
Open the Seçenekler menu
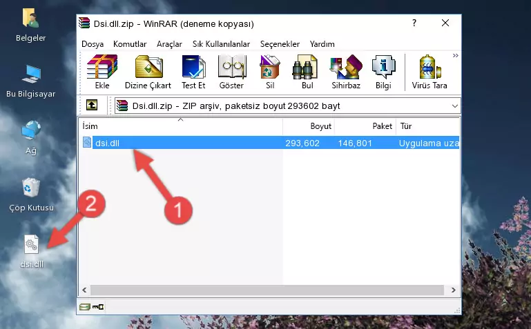coord(280,44)
